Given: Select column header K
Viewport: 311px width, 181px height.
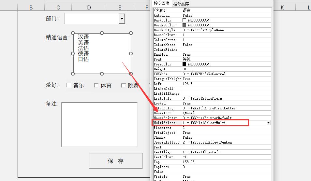Looking at the screenshot, I should 282,7.
